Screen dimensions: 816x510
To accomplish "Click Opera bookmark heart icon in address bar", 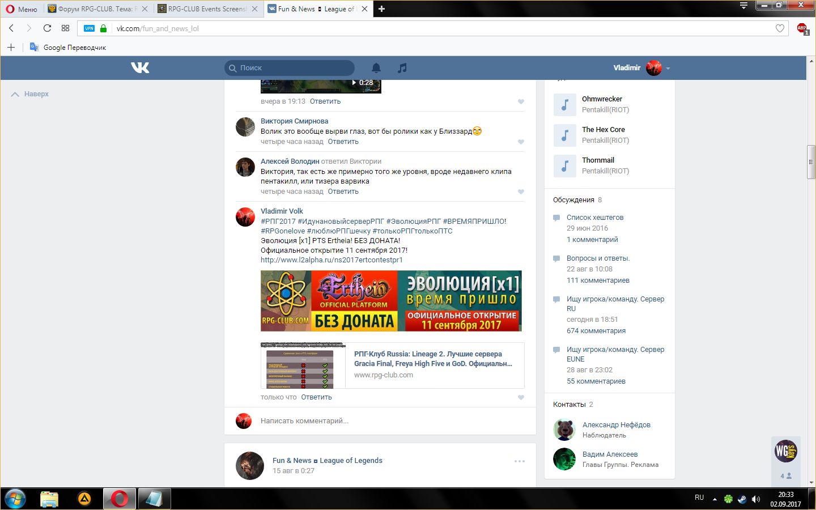I will click(x=780, y=28).
